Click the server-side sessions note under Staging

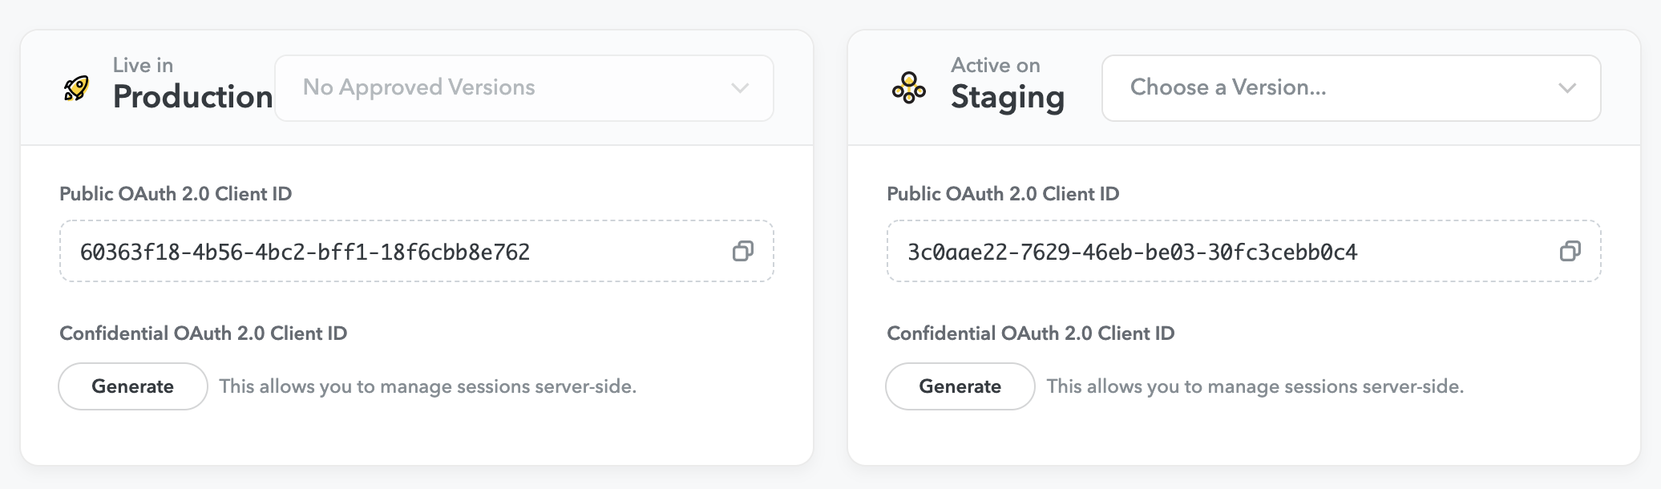click(x=1255, y=386)
